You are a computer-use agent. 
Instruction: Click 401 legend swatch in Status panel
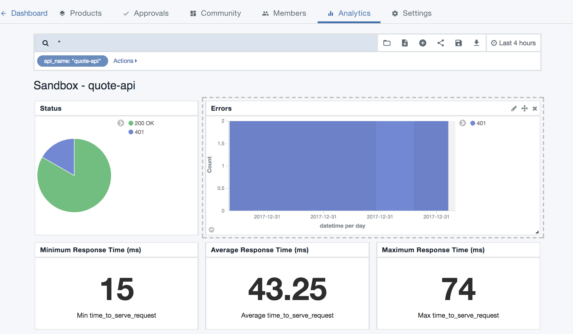pos(131,132)
